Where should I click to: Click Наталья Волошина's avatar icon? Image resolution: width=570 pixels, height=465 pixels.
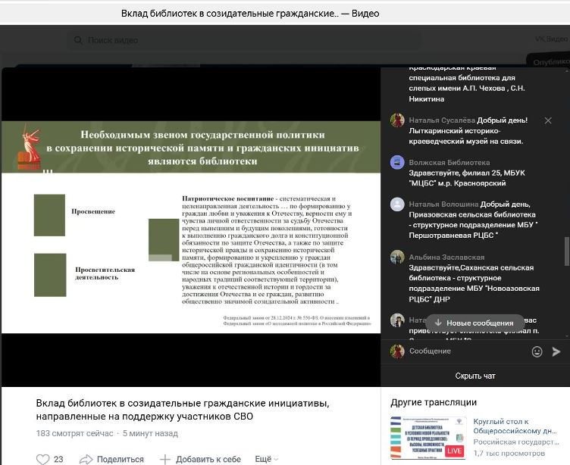tap(397, 204)
